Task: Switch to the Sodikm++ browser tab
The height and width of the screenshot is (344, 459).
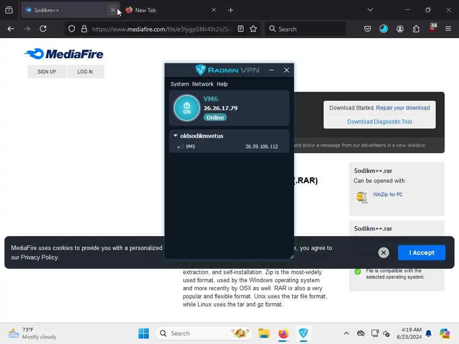Action: [70, 10]
